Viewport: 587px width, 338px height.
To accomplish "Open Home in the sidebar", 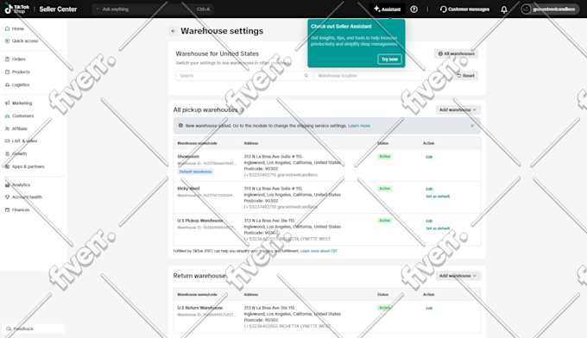I will click(17, 28).
